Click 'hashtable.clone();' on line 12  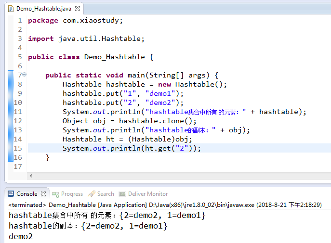[158, 121]
